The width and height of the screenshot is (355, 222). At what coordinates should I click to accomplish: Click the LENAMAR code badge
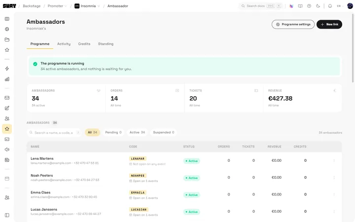pos(138,158)
